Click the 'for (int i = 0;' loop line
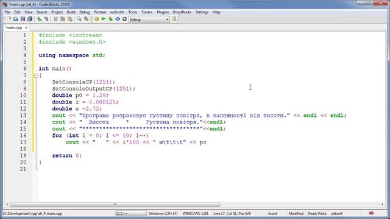This screenshot has height=219, width=390. click(x=100, y=136)
